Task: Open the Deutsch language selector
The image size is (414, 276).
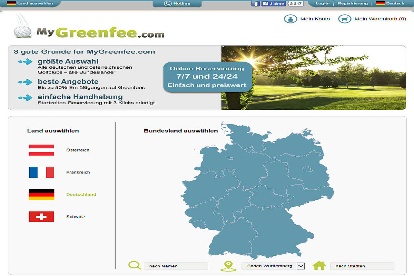Action: pyautogui.click(x=390, y=3)
